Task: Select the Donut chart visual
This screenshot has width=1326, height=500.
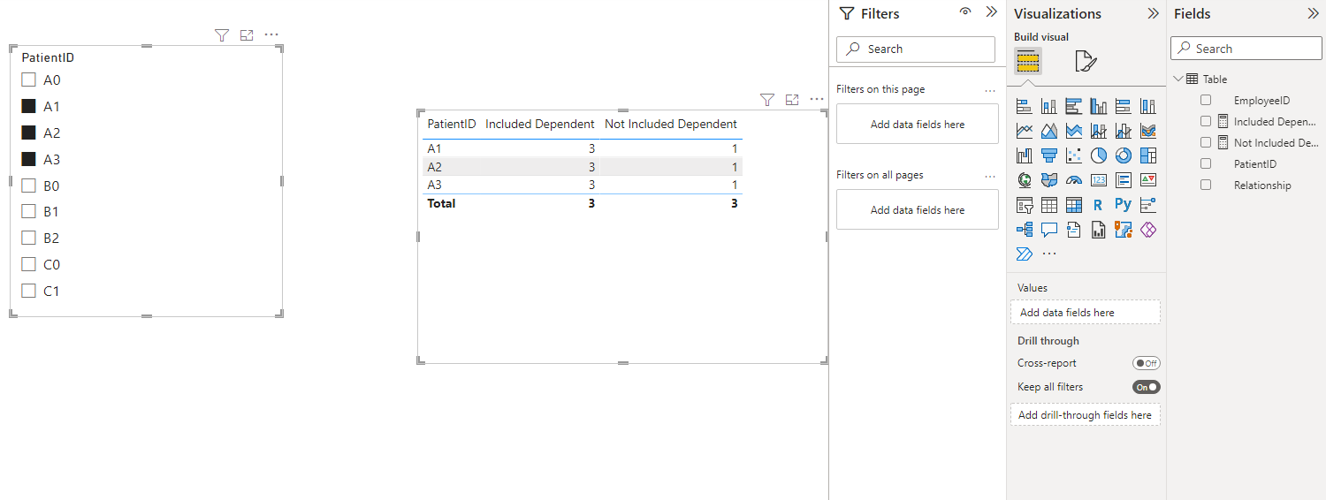Action: [x=1124, y=156]
